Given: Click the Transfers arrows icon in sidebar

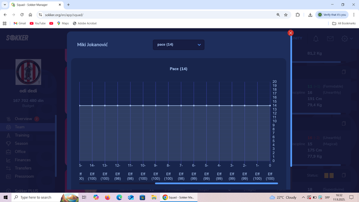Looking at the screenshot, I should coord(8,168).
